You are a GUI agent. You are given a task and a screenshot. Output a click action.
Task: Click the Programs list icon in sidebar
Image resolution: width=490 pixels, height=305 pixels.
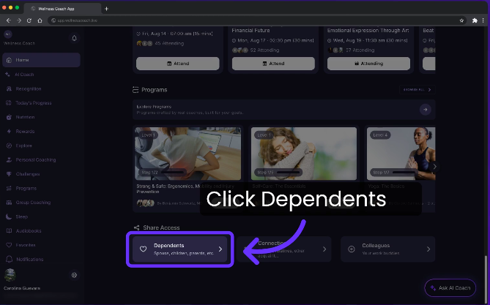(9, 188)
